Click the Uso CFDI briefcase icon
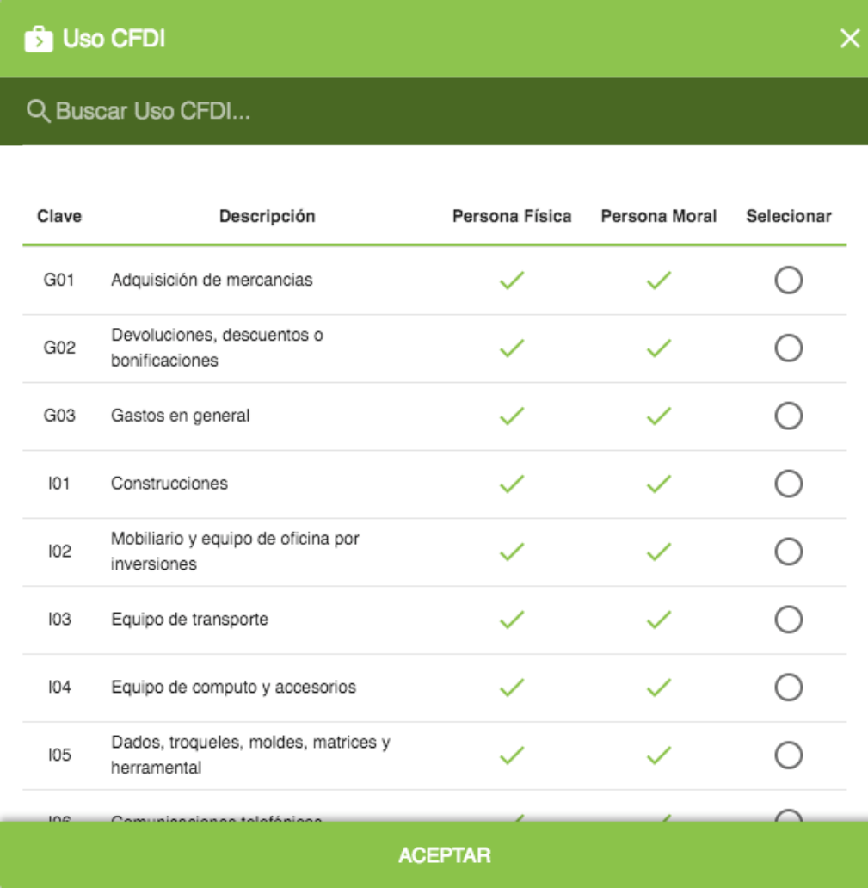Image resolution: width=868 pixels, height=888 pixels. click(39, 39)
